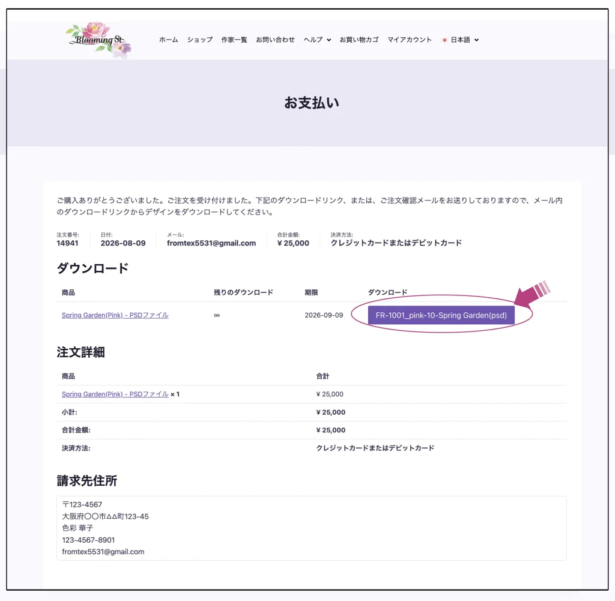
Task: Open the ヘルプ menu
Action: tap(313, 40)
